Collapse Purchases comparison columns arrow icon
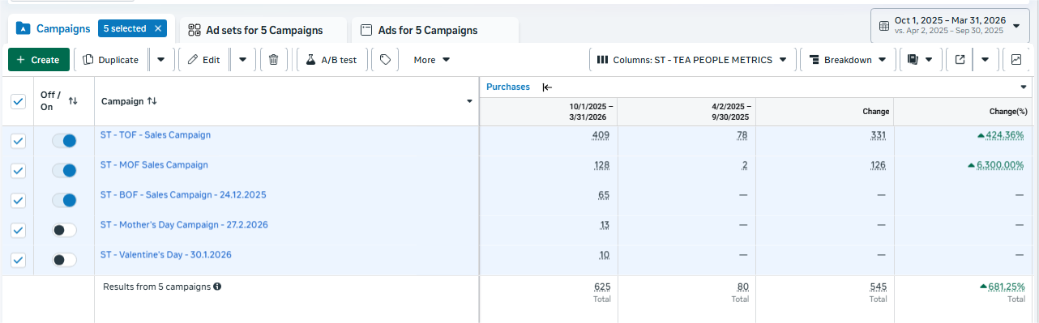The height and width of the screenshot is (323, 1039). coord(547,87)
